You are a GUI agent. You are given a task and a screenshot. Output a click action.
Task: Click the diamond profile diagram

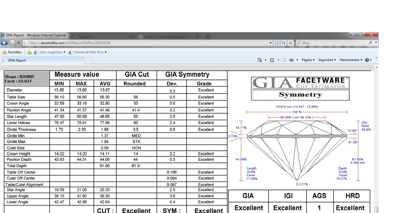[297, 151]
